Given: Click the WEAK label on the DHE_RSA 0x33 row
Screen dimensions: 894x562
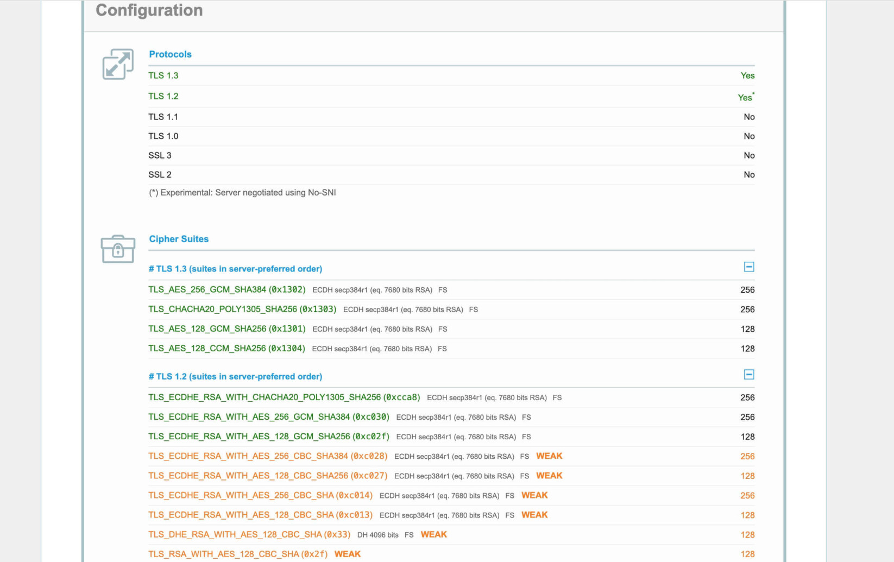Looking at the screenshot, I should coord(434,534).
